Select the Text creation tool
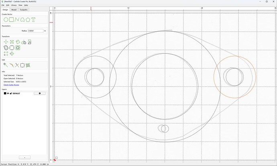Image resolution: width=277 pixels, height=166 pixels. 33,20
